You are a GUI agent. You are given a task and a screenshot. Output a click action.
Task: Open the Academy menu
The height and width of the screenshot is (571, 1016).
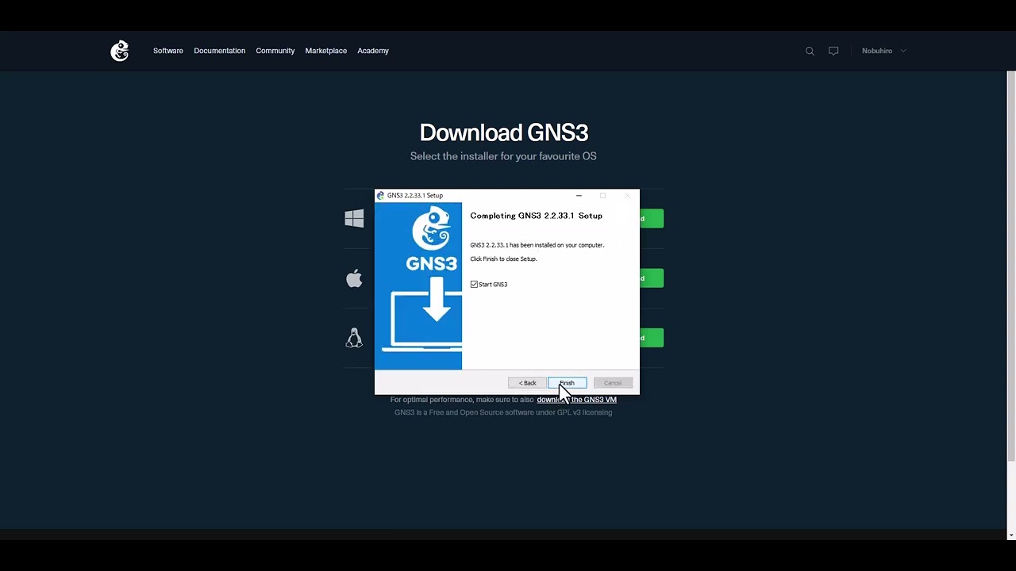373,51
